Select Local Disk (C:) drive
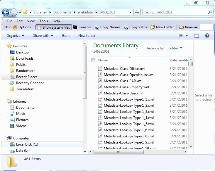This screenshot has height=171, width=215. coord(42,144)
